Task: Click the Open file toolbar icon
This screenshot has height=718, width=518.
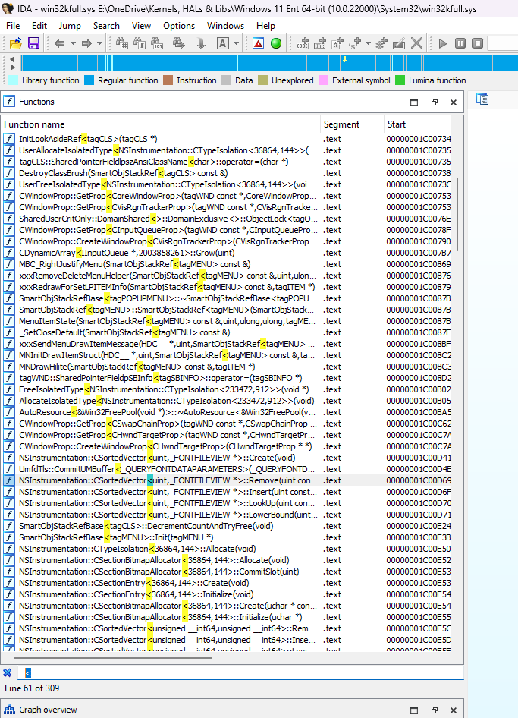Action: [x=15, y=43]
